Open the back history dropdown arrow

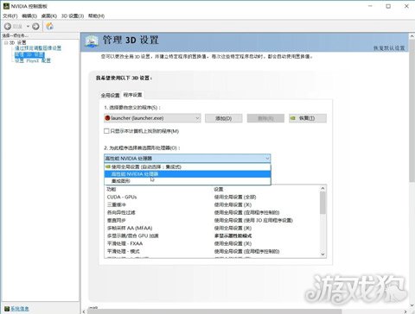pyautogui.click(x=28, y=27)
